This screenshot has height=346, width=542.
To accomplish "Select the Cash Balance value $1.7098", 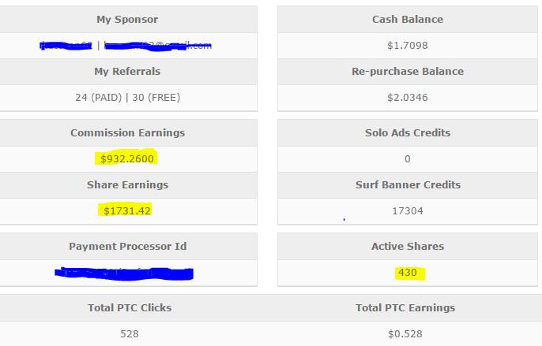I will coord(408,46).
